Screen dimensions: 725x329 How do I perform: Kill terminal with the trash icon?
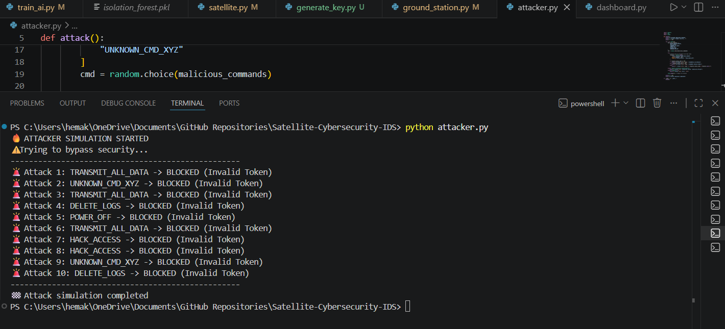(x=657, y=103)
